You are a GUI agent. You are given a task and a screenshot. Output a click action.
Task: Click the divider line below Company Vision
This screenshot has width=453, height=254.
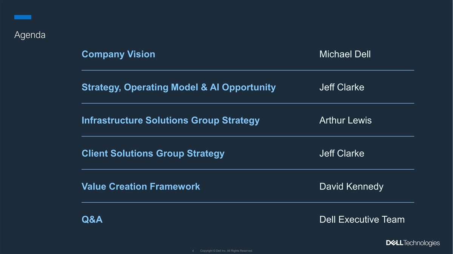click(248, 70)
